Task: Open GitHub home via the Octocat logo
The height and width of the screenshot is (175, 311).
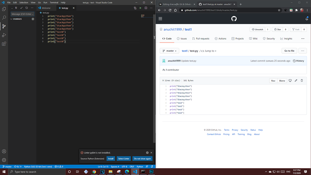Action: pyautogui.click(x=234, y=19)
